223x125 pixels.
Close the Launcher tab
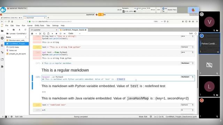pyautogui.click(x=56, y=30)
